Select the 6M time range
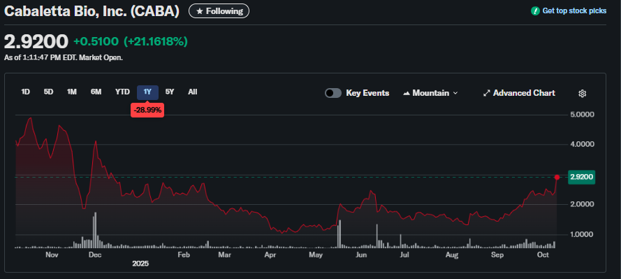 coord(96,92)
